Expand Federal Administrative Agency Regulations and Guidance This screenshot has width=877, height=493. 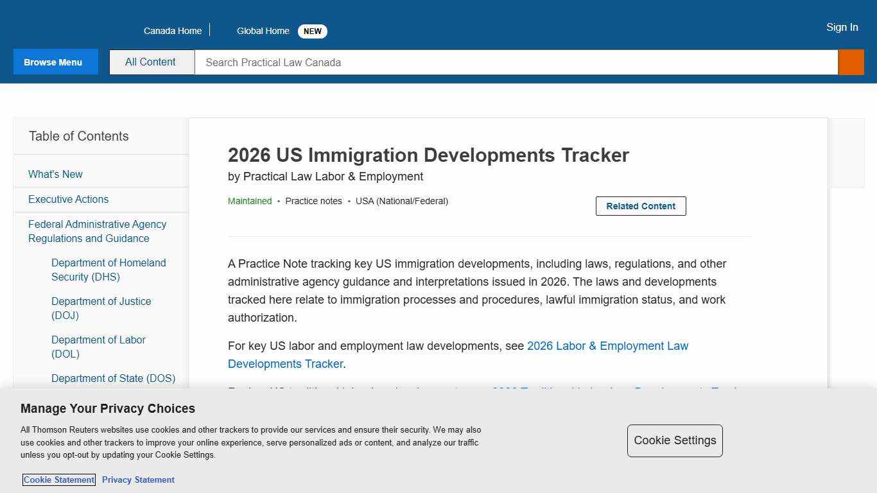[97, 231]
